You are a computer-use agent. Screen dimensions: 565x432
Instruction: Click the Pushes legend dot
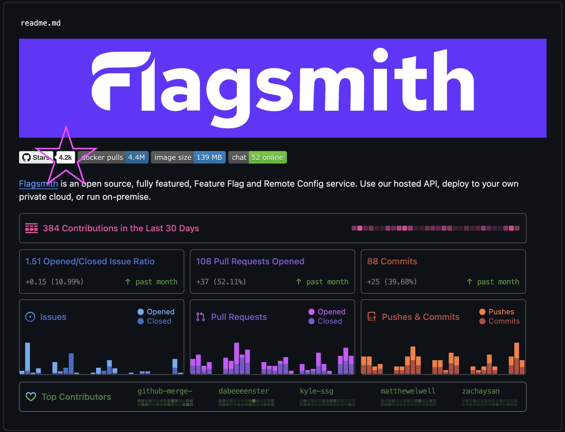coord(482,312)
